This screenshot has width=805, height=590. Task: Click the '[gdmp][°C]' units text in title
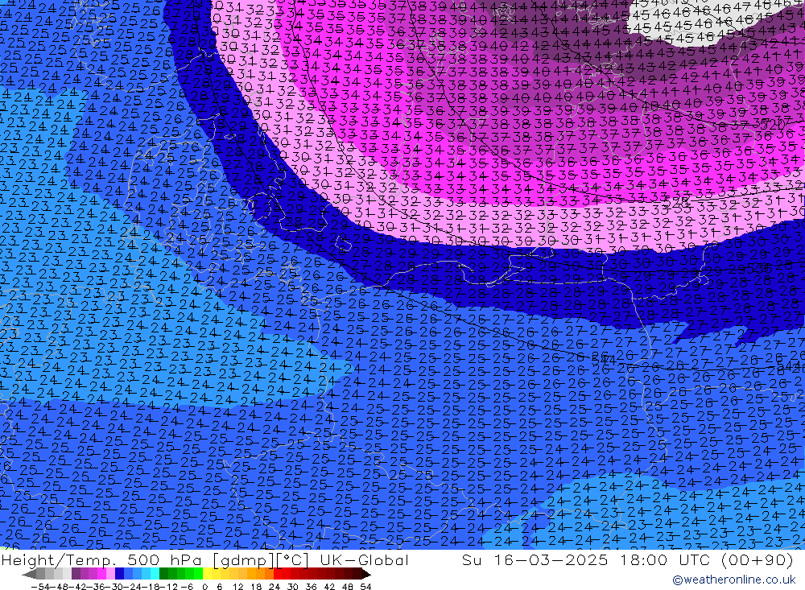262,559
